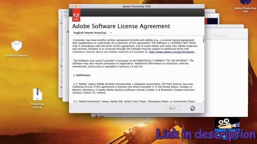
Task: Click the 'AUTOMATICALLY CONNECT TO THE INTERNET' paragraph
Action: [x=133, y=64]
